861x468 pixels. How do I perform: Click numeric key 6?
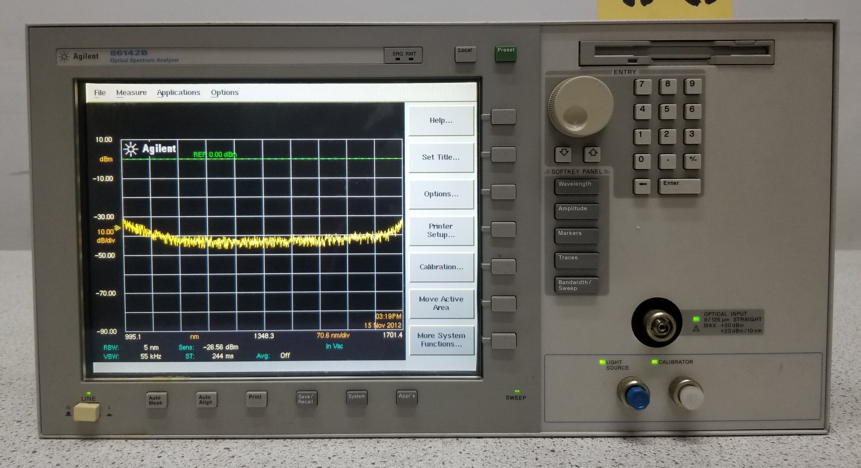(692, 112)
